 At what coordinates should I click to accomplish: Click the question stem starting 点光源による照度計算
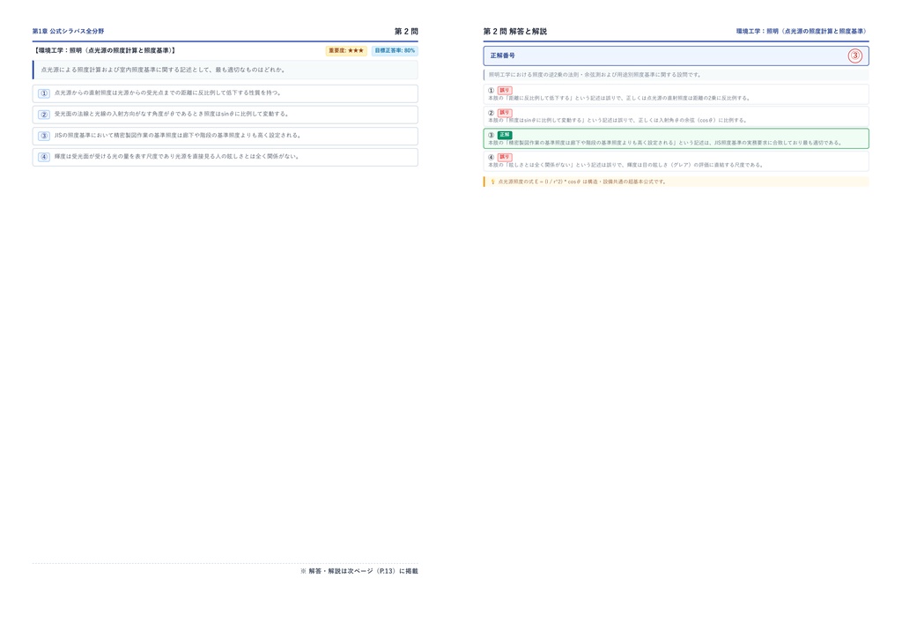[163, 70]
